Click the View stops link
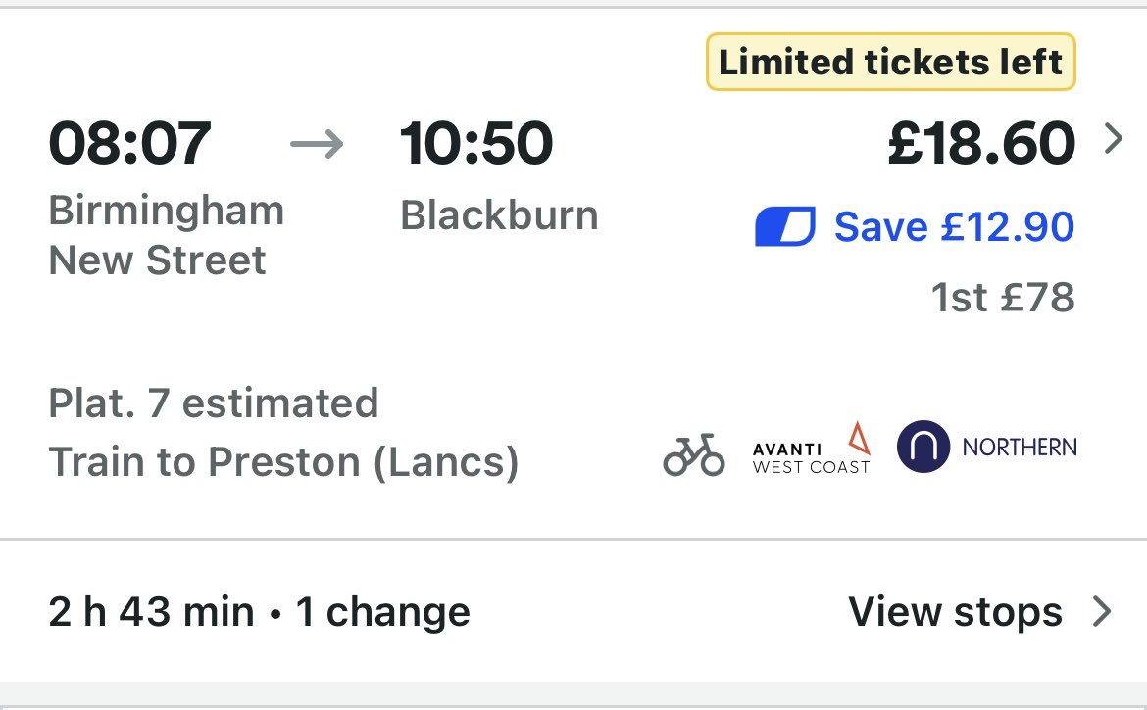1147x710 pixels. 955,612
